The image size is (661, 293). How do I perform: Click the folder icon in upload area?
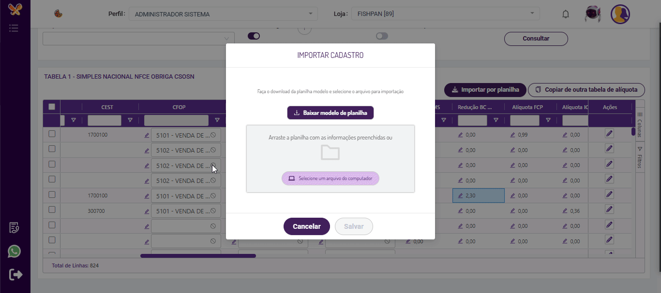point(330,153)
